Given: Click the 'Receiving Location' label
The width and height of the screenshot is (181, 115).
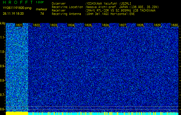Looking at the screenshot, I should (x=67, y=7).
